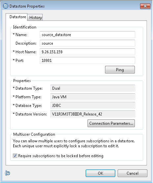This screenshot has width=153, height=183.
Task: Open Connection Parameters dialog
Action: (x=111, y=123)
